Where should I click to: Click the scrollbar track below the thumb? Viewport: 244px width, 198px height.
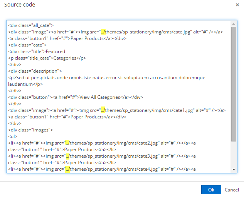click(x=234, y=155)
